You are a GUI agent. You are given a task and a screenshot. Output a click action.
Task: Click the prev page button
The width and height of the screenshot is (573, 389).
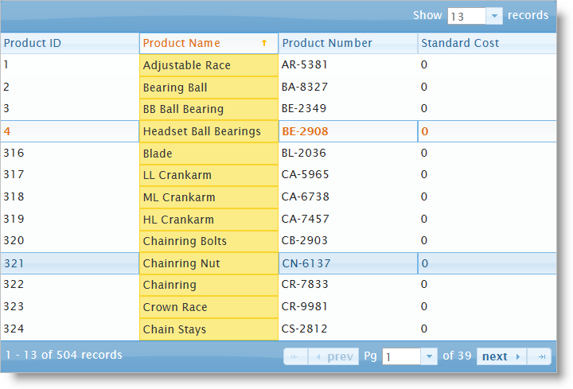point(334,356)
